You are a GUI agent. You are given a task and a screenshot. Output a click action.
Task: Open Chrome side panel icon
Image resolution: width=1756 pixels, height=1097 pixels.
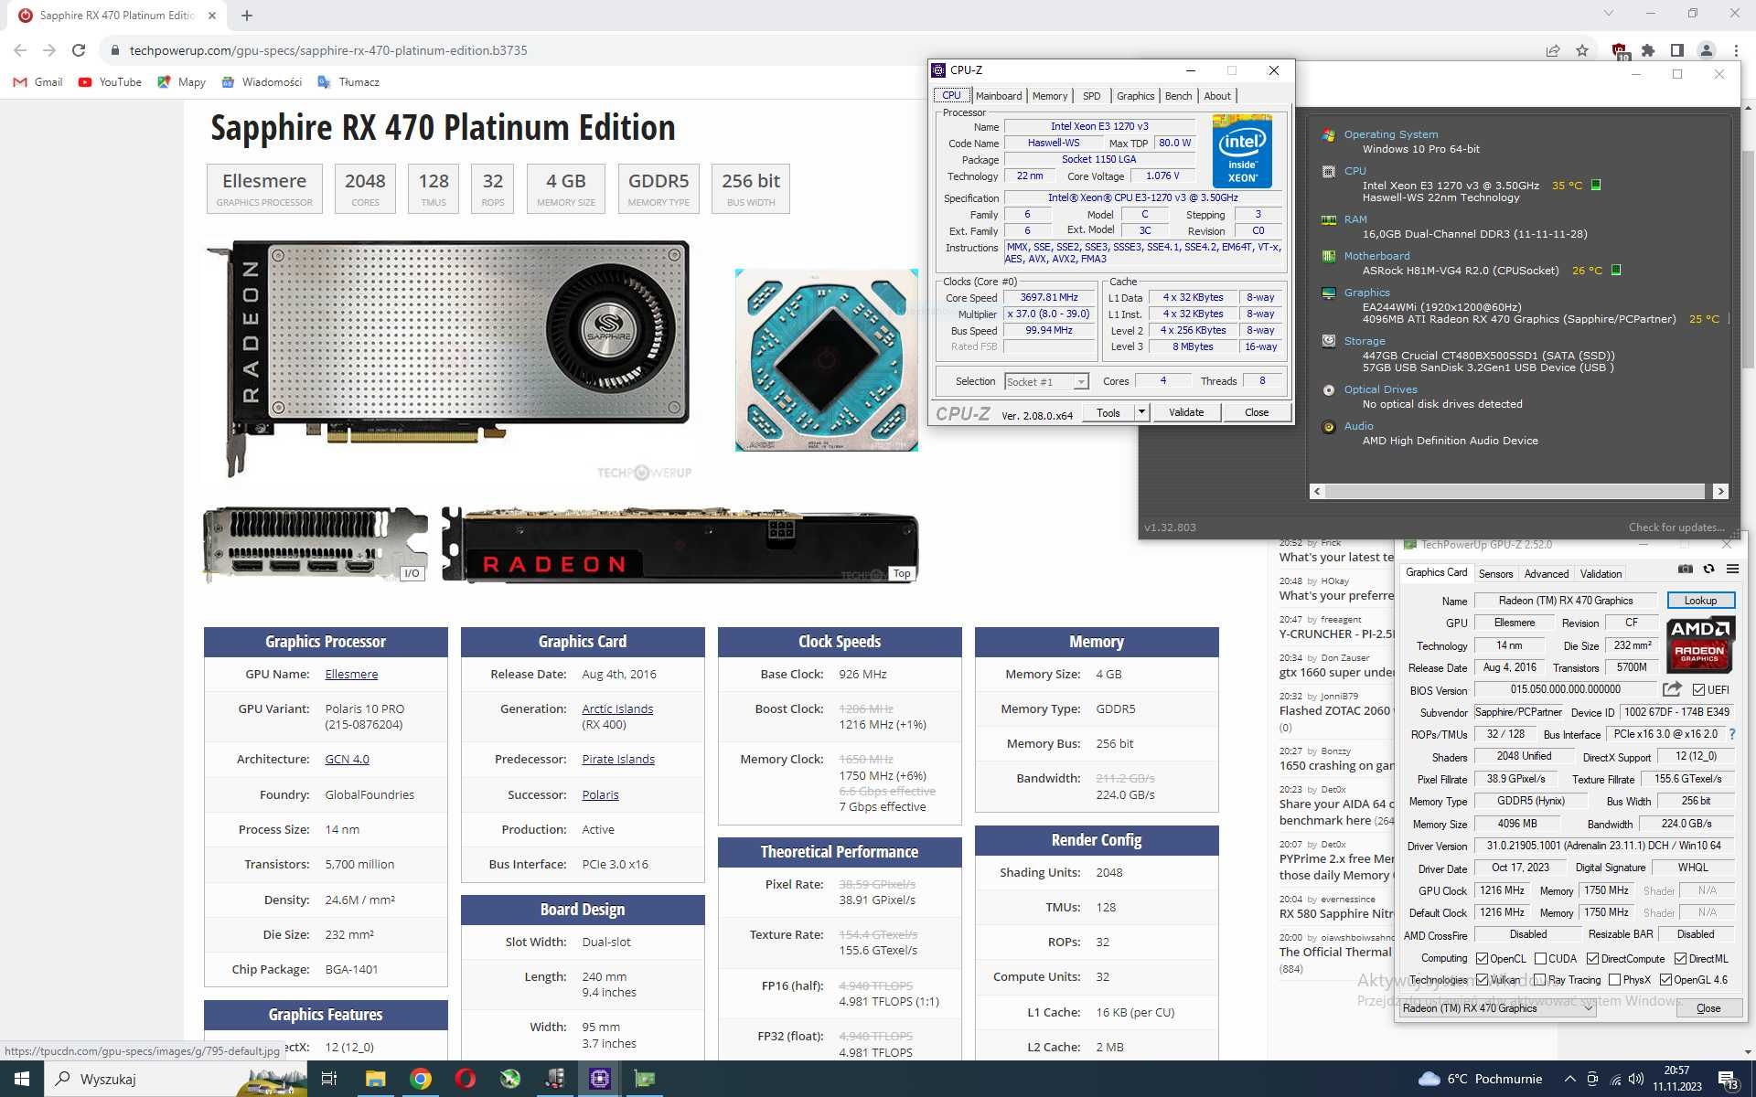(x=1676, y=50)
